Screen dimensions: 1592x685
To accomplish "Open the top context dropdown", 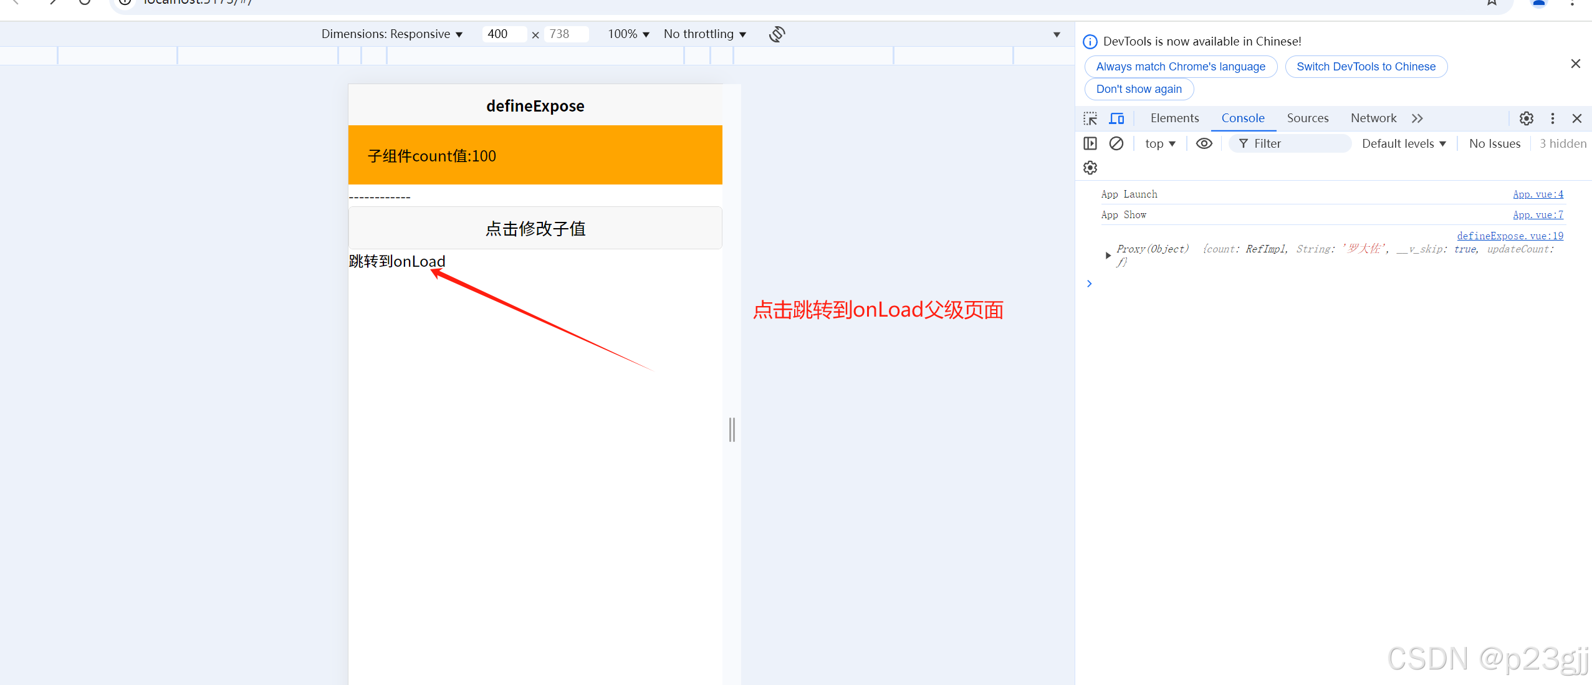I will (1159, 143).
